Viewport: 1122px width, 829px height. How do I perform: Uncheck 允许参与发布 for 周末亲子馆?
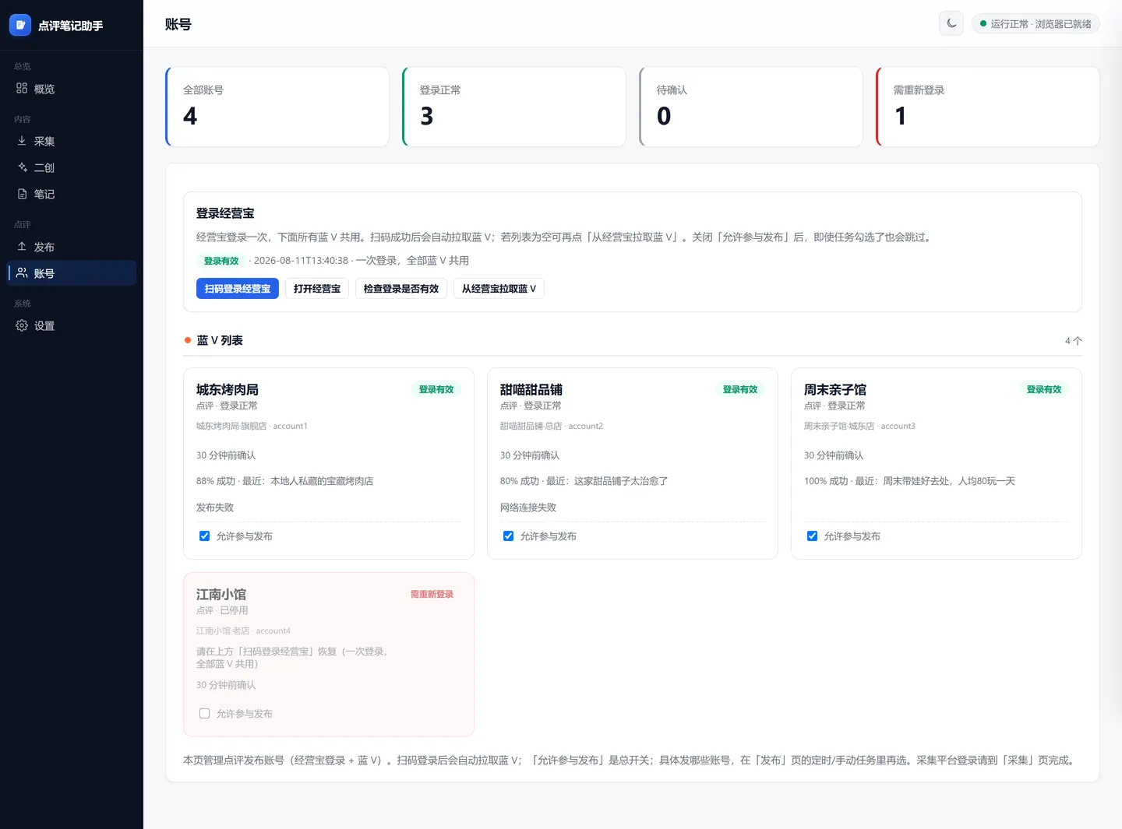click(x=812, y=536)
